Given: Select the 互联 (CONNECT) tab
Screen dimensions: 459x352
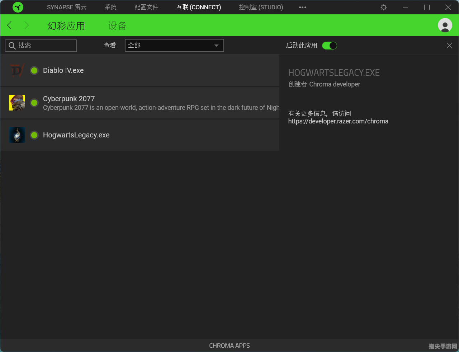Looking at the screenshot, I should coord(199,7).
